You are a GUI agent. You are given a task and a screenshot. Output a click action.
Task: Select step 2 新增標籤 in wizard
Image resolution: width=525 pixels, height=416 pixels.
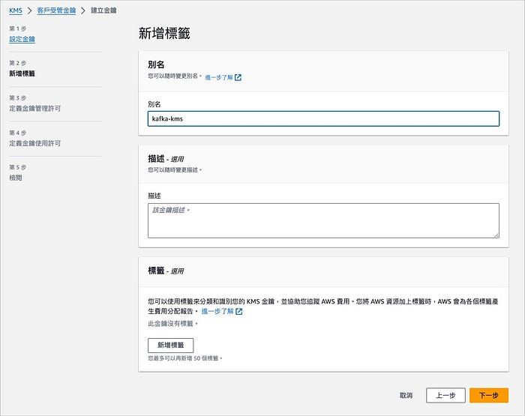(22, 73)
